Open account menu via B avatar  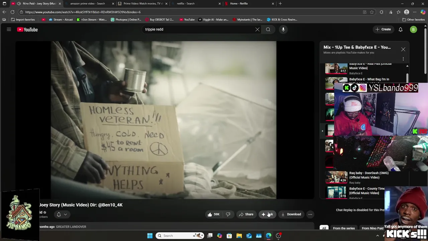[x=414, y=29]
